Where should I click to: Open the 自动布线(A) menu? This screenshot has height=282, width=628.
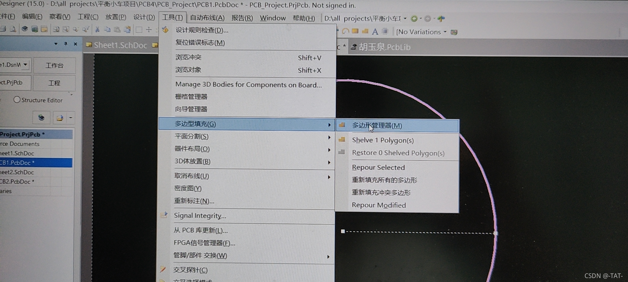coord(207,18)
